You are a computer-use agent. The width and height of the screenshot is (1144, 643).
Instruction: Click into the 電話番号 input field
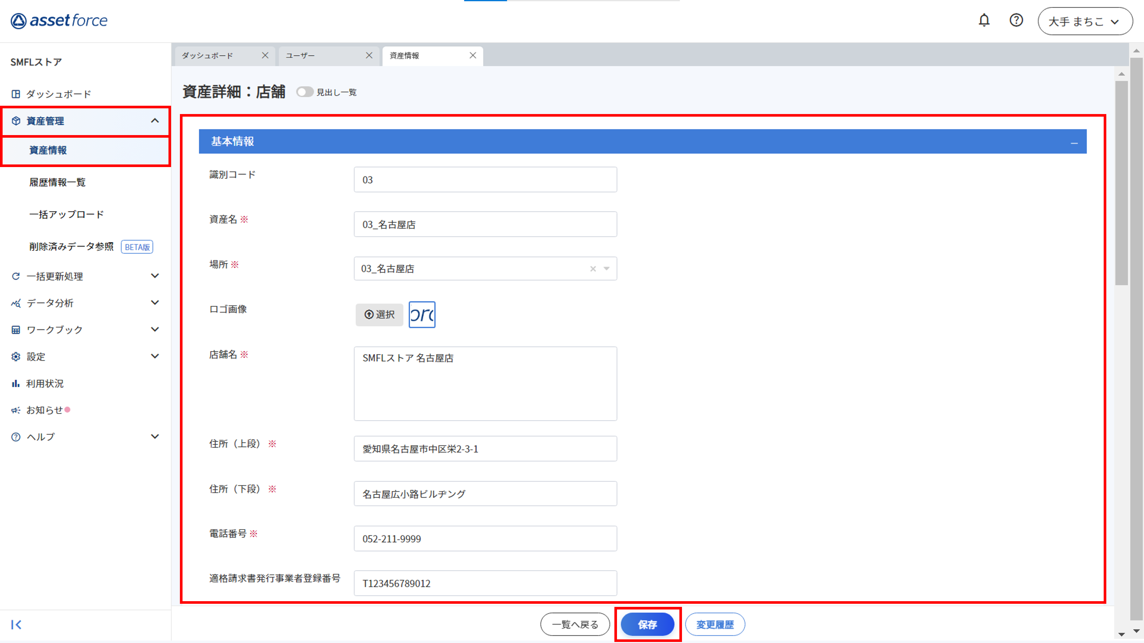[485, 538]
